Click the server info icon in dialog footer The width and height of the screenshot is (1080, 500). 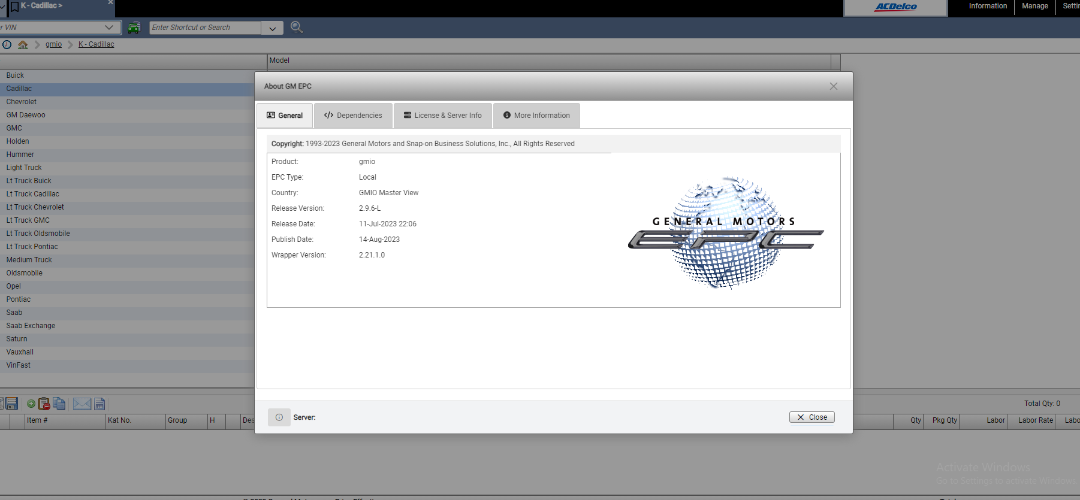pos(279,417)
